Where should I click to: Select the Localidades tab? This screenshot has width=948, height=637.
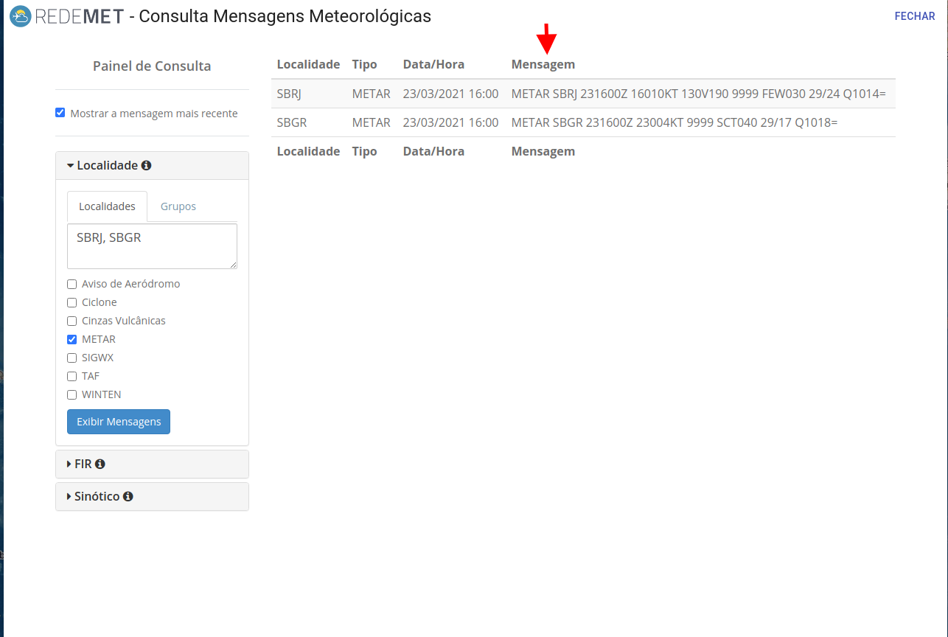click(106, 206)
